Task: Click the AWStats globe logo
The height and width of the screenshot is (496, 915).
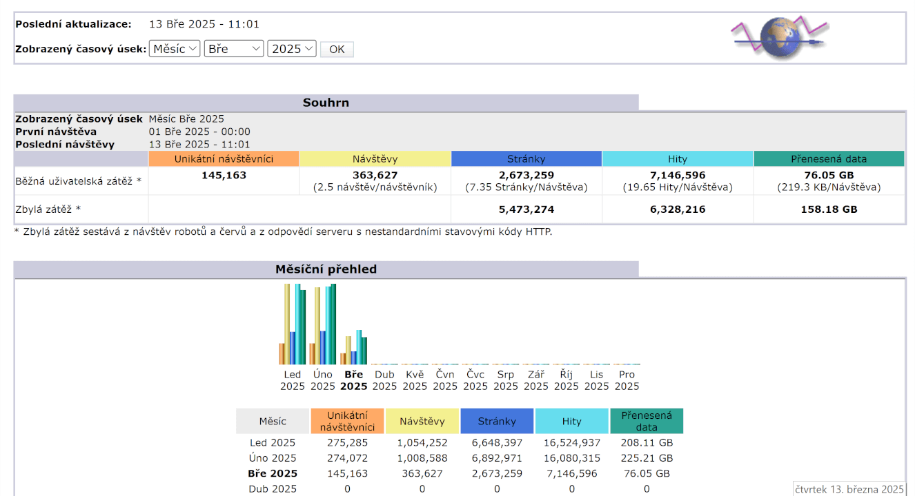Action: (778, 38)
